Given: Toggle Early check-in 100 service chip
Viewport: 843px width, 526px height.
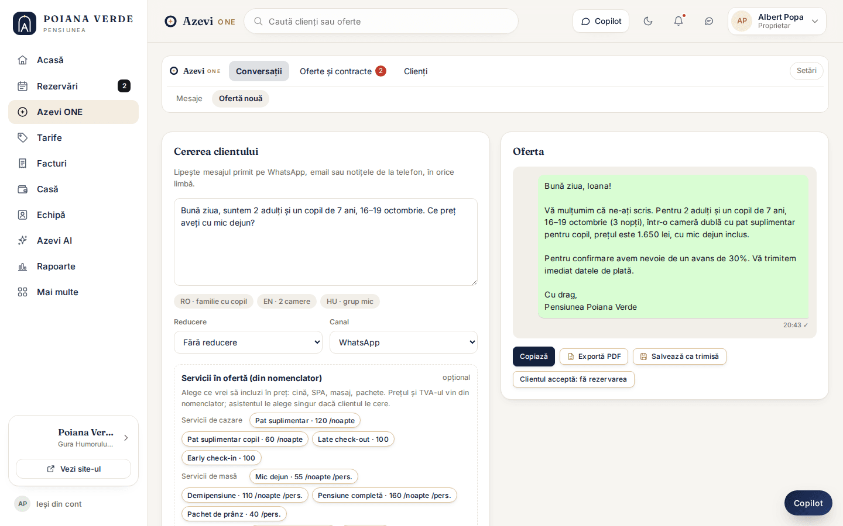Looking at the screenshot, I should pos(221,458).
